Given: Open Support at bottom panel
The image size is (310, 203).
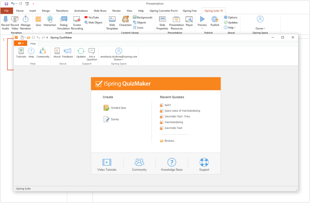Looking at the screenshot, I should point(204,165).
